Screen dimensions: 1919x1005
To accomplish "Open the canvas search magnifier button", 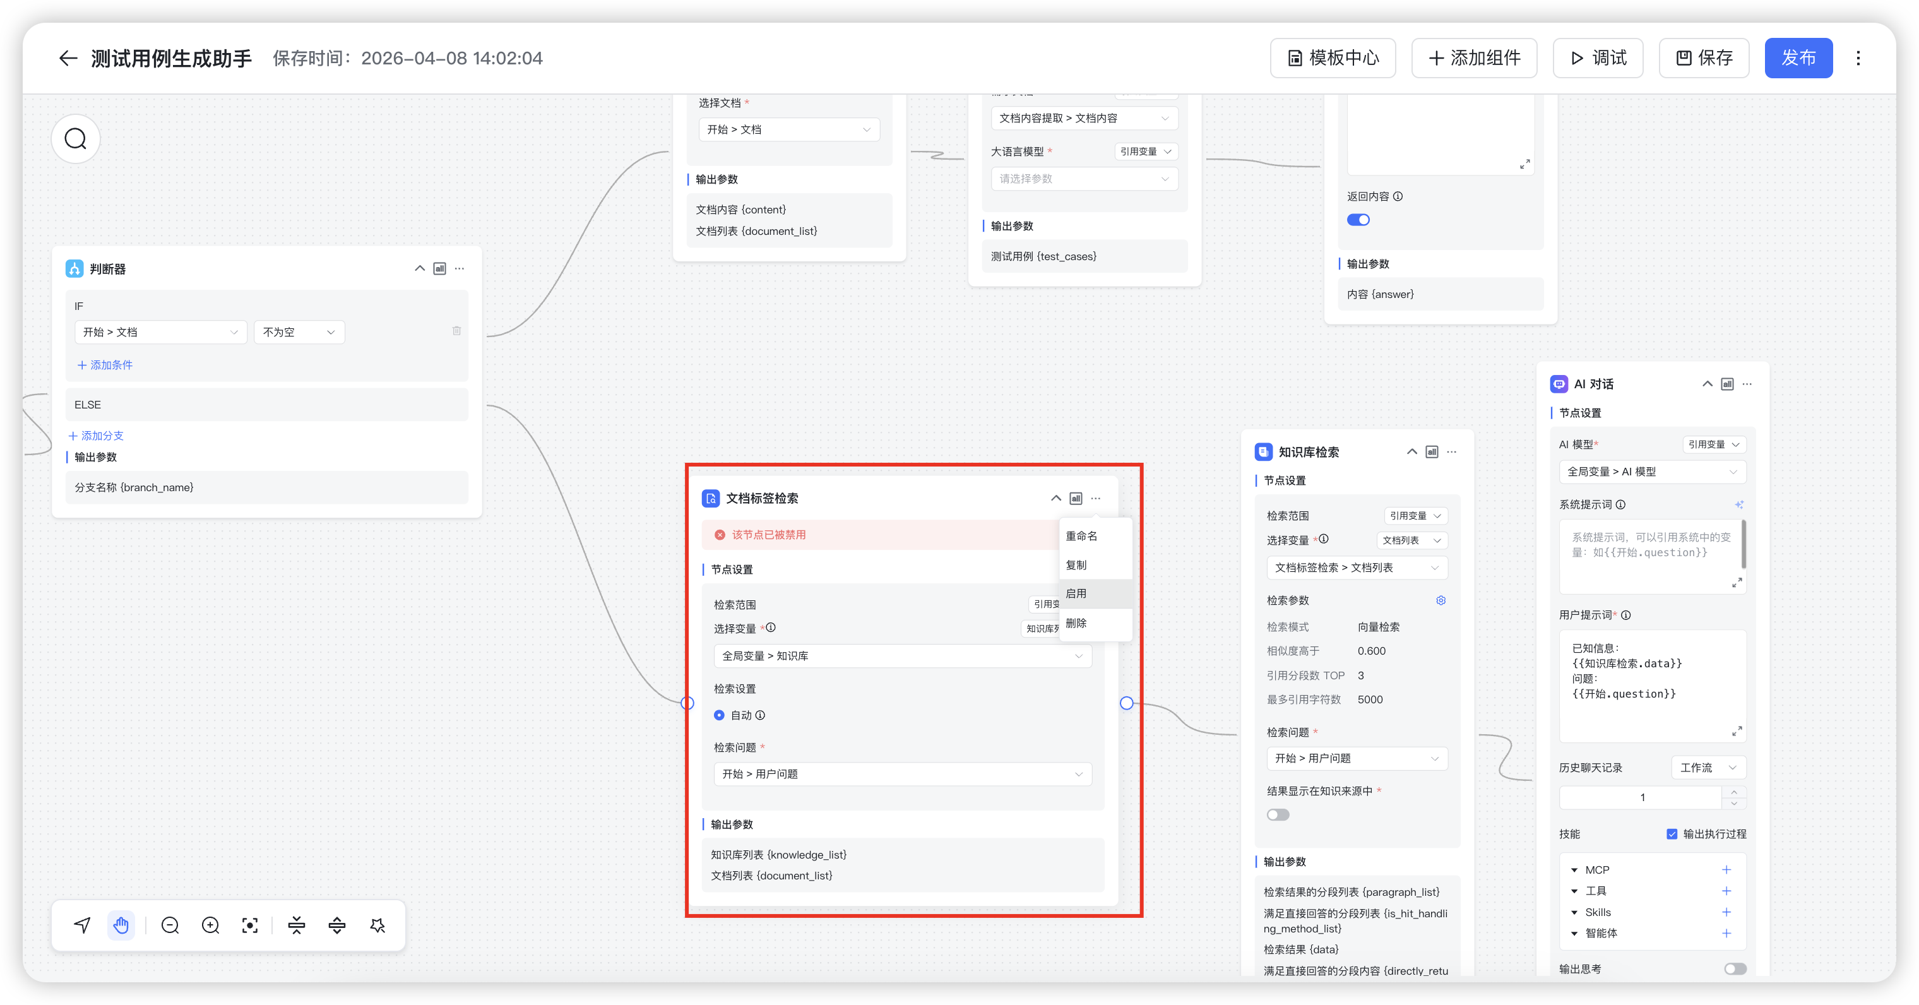I will [x=75, y=139].
